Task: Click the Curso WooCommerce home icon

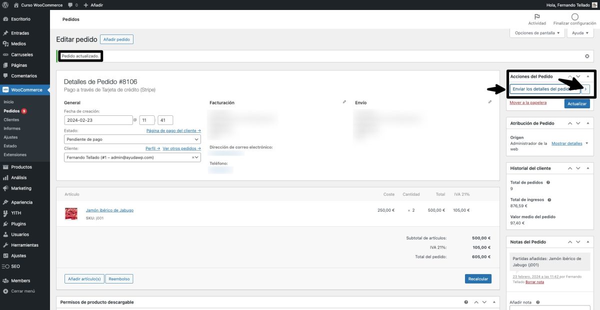Action: pos(17,4)
